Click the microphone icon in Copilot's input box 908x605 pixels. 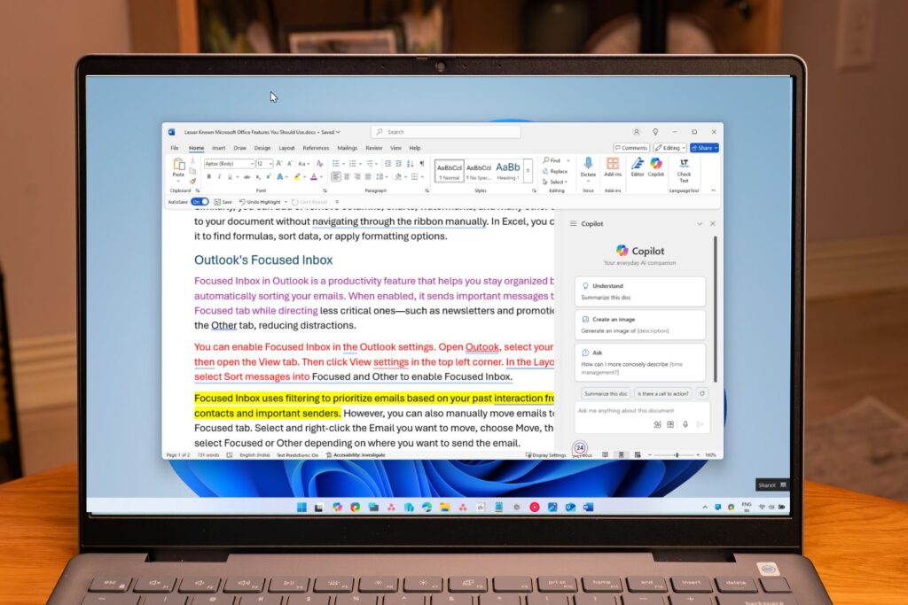(x=684, y=424)
